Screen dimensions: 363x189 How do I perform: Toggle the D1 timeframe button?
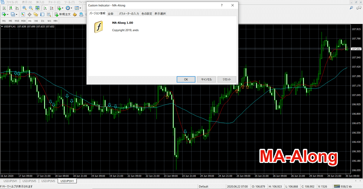click(x=43, y=21)
